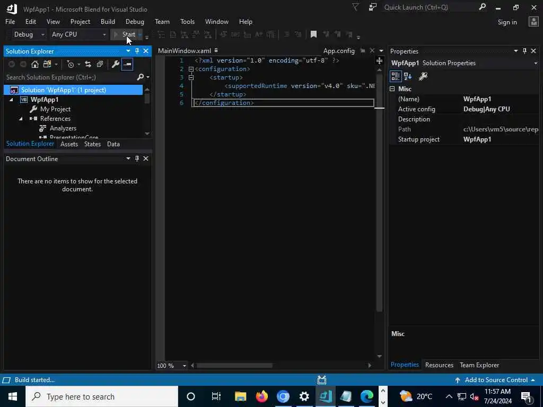Collapse the References tree node
The height and width of the screenshot is (407, 543).
pos(21,119)
